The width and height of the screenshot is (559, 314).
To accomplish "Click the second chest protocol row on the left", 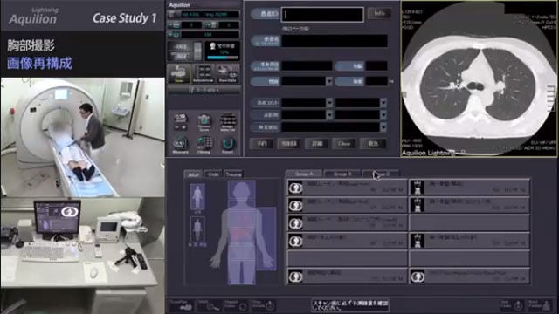I will (348, 206).
